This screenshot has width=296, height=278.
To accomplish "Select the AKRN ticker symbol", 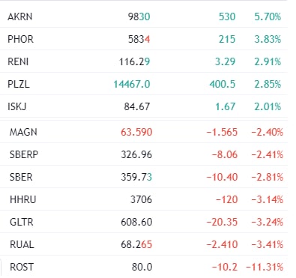I will pyautogui.click(x=20, y=16).
